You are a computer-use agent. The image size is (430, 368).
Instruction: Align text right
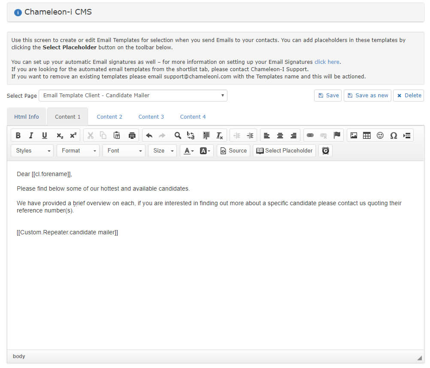pyautogui.click(x=294, y=135)
